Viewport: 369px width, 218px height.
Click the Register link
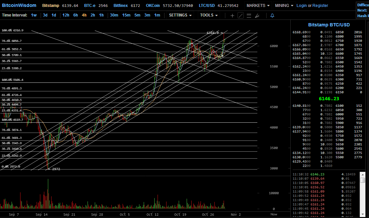click(x=320, y=5)
